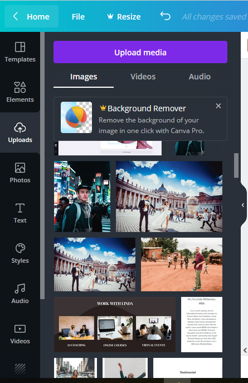Go back to Home
The width and height of the screenshot is (248, 383).
[31, 16]
